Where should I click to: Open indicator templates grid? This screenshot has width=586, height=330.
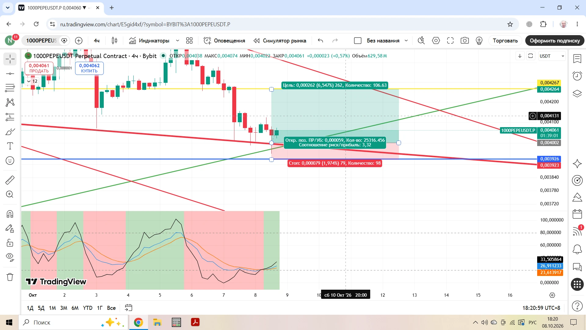[189, 41]
